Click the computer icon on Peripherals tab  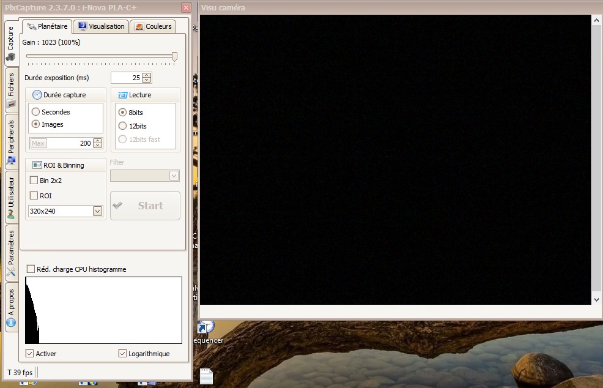(x=11, y=160)
